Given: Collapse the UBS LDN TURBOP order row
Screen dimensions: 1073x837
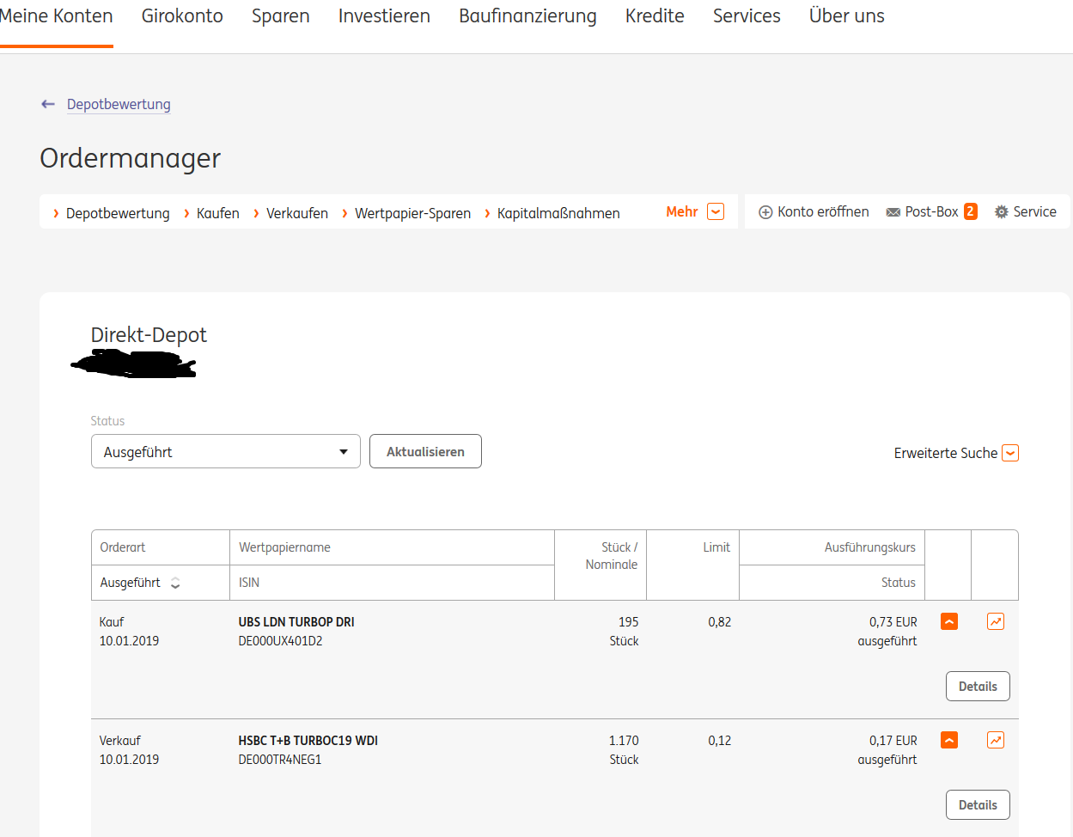Looking at the screenshot, I should 949,621.
